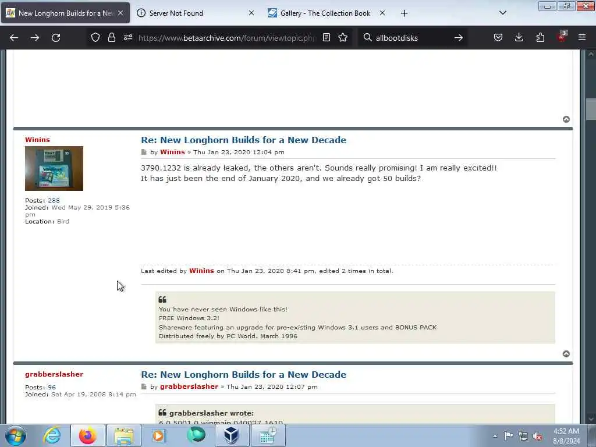This screenshot has height=447, width=596.
Task: Click the page vertical scrollbar thumb
Action: pyautogui.click(x=591, y=109)
